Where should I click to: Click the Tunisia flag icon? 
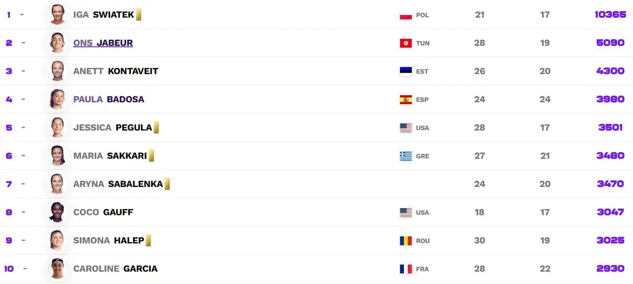point(406,43)
